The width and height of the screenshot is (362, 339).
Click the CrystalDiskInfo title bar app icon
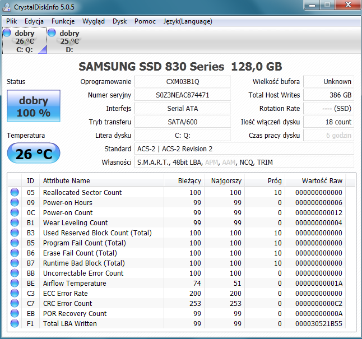point(7,7)
